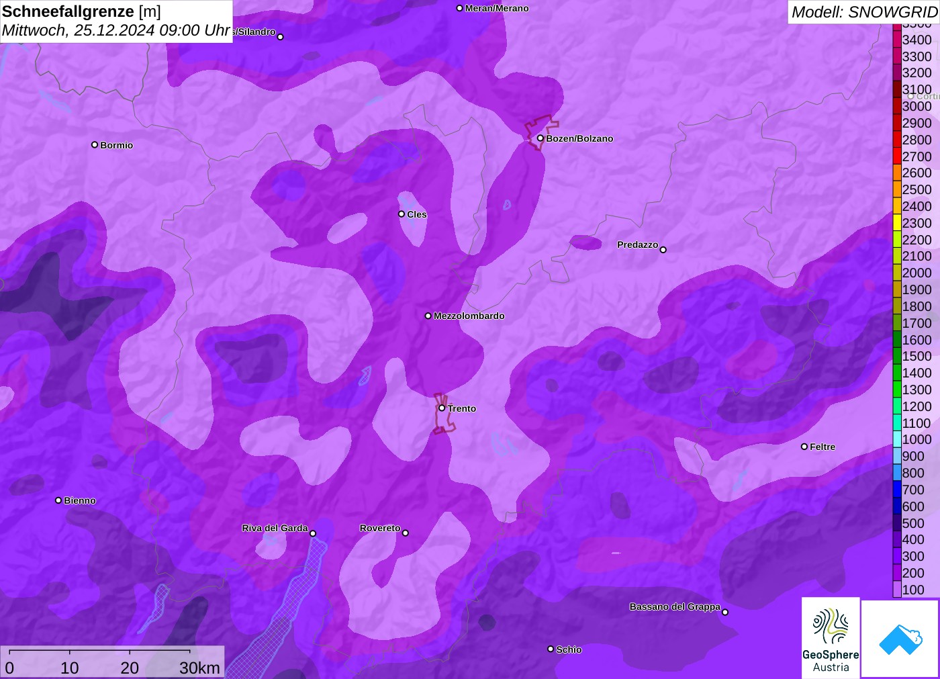940x679 pixels.
Task: Select the 3000 legend color swatch
Action: tap(897, 106)
